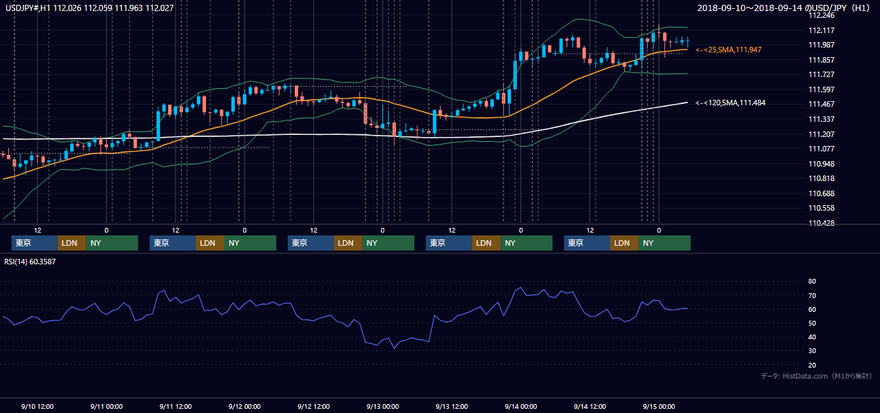Screen dimensions: 880x413
Task: Click the RSI scale value 60
Action: tap(812, 309)
